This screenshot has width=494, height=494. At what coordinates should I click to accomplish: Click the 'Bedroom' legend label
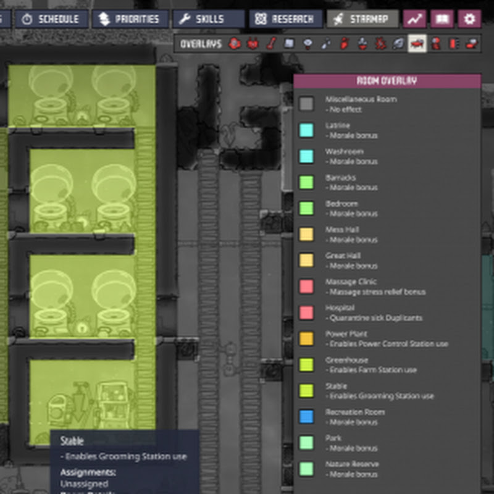(342, 204)
